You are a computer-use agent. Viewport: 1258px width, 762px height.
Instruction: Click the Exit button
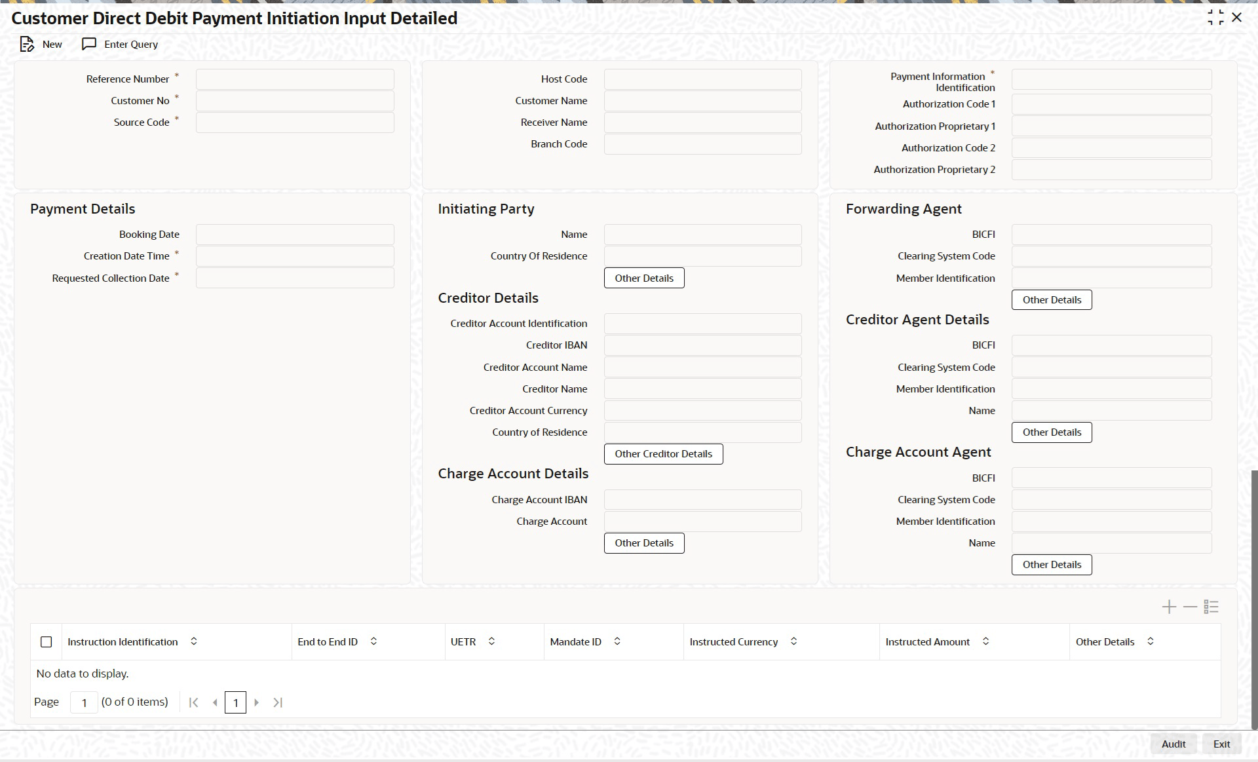(1221, 744)
